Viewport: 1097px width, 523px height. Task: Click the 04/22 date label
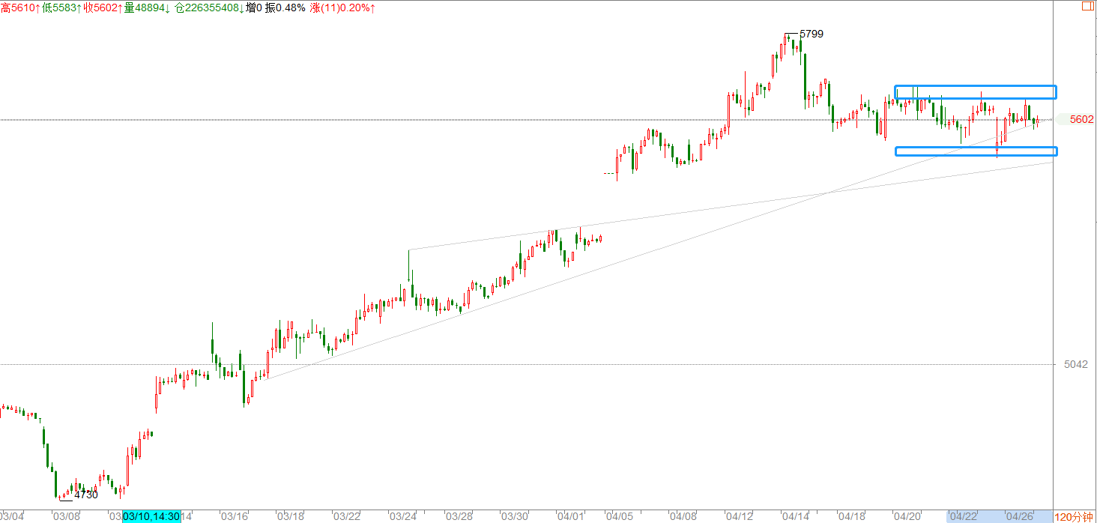pyautogui.click(x=964, y=516)
